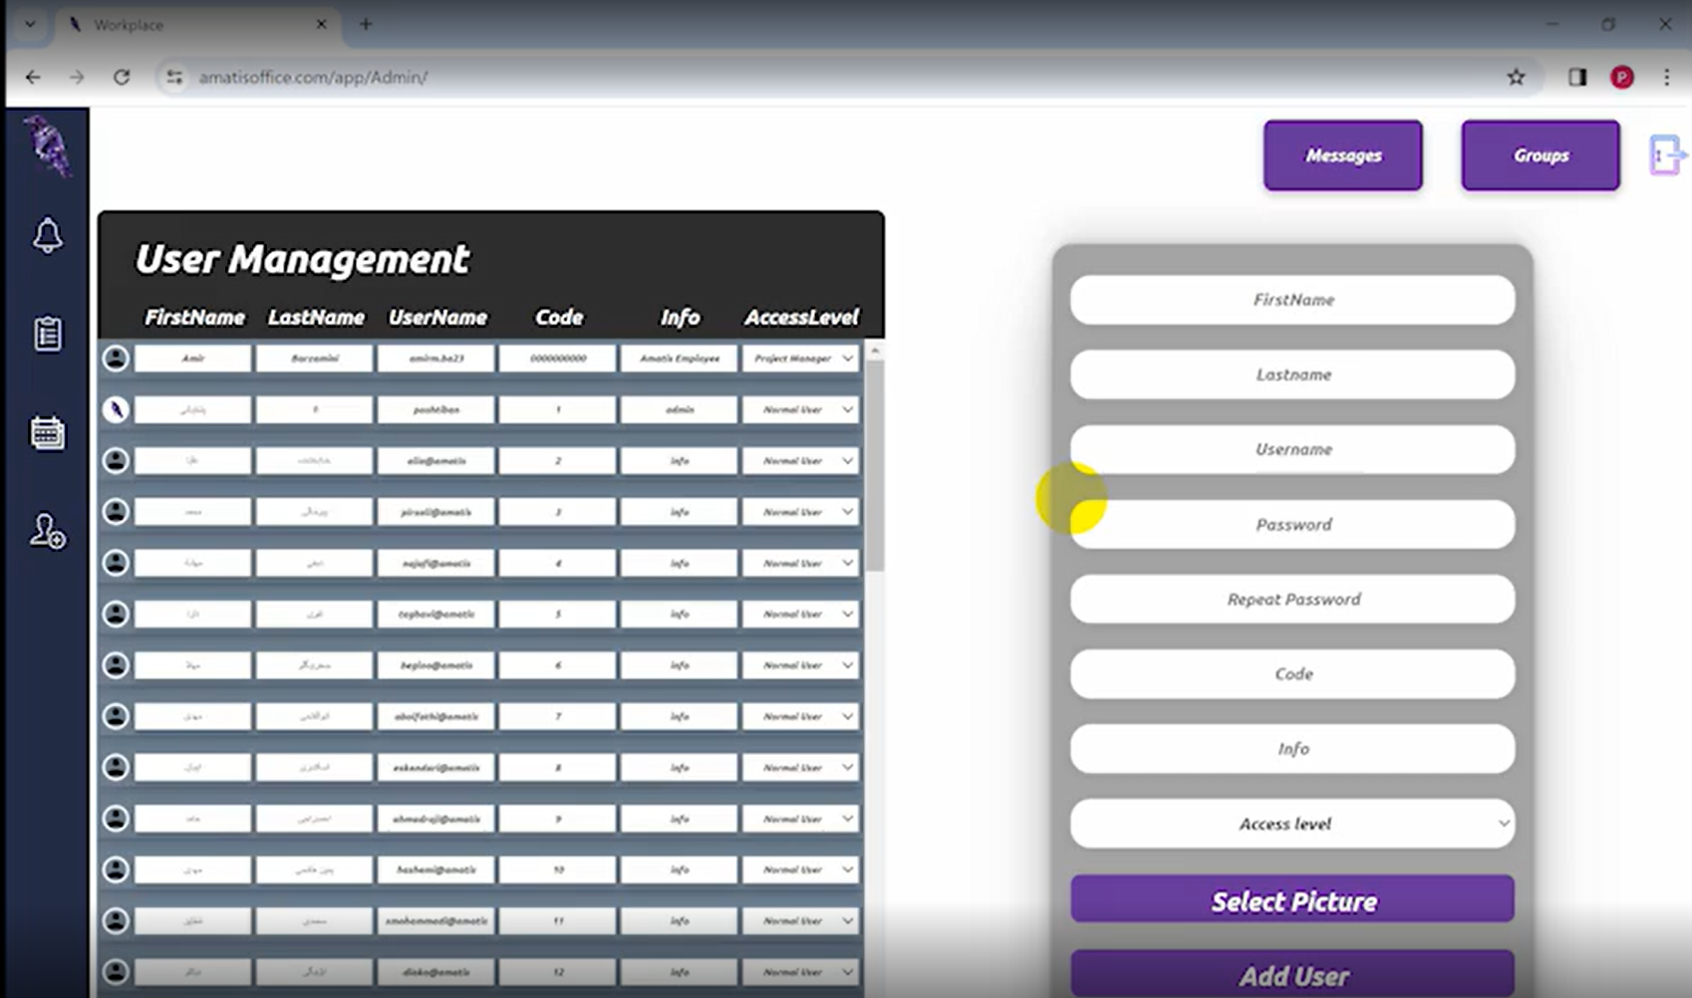Image resolution: width=1692 pixels, height=998 pixels.
Task: Click avatar icon of poshtiban user row
Action: (x=116, y=409)
